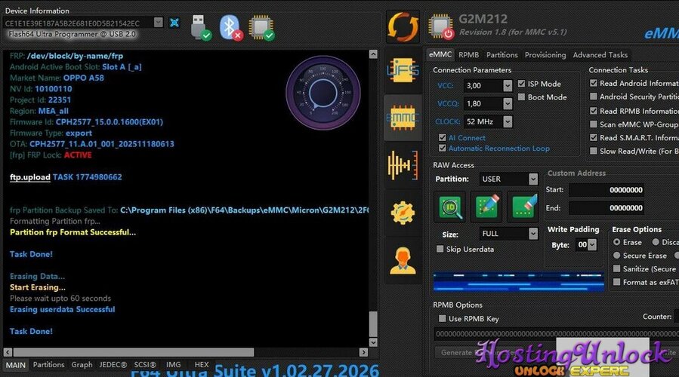Open the orange waveform sidebar icon
Image resolution: width=679 pixels, height=377 pixels.
(403, 166)
